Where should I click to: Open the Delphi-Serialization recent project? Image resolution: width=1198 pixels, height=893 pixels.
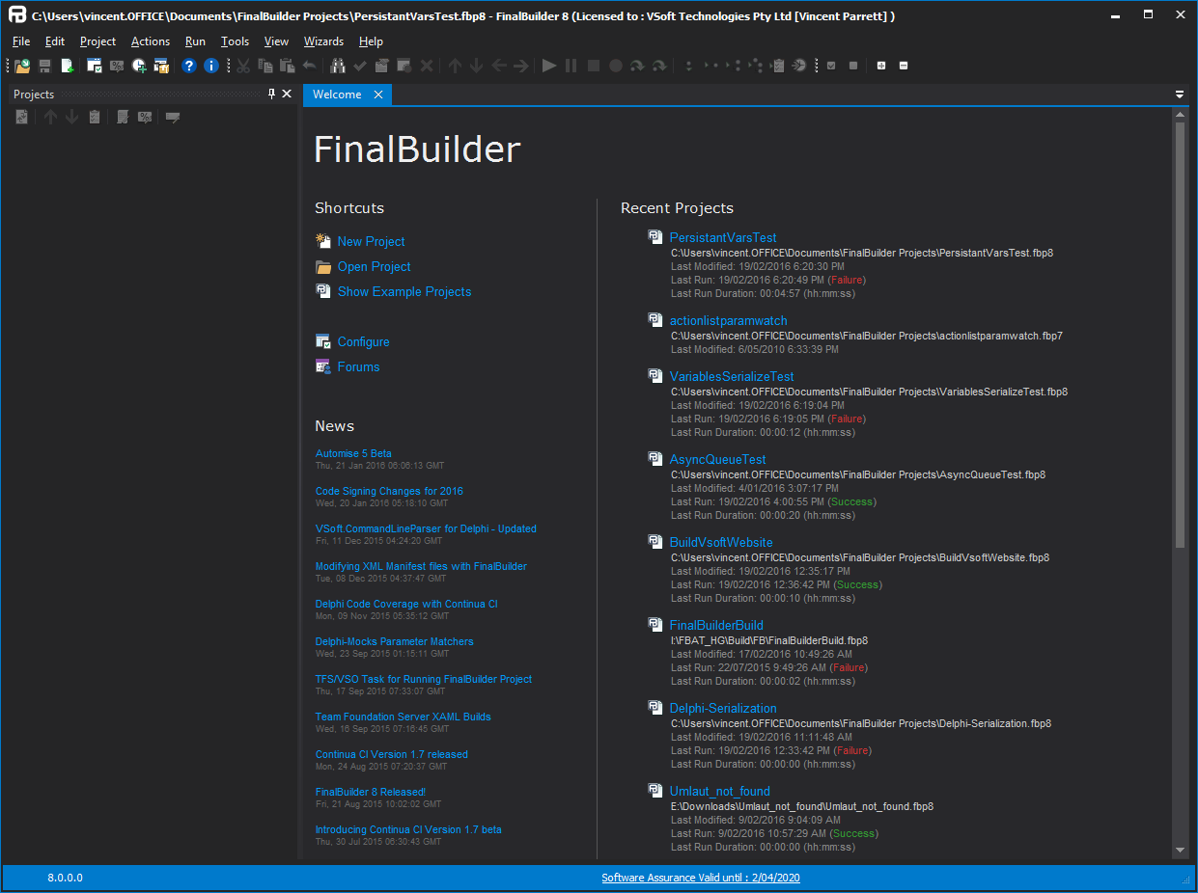pos(723,708)
